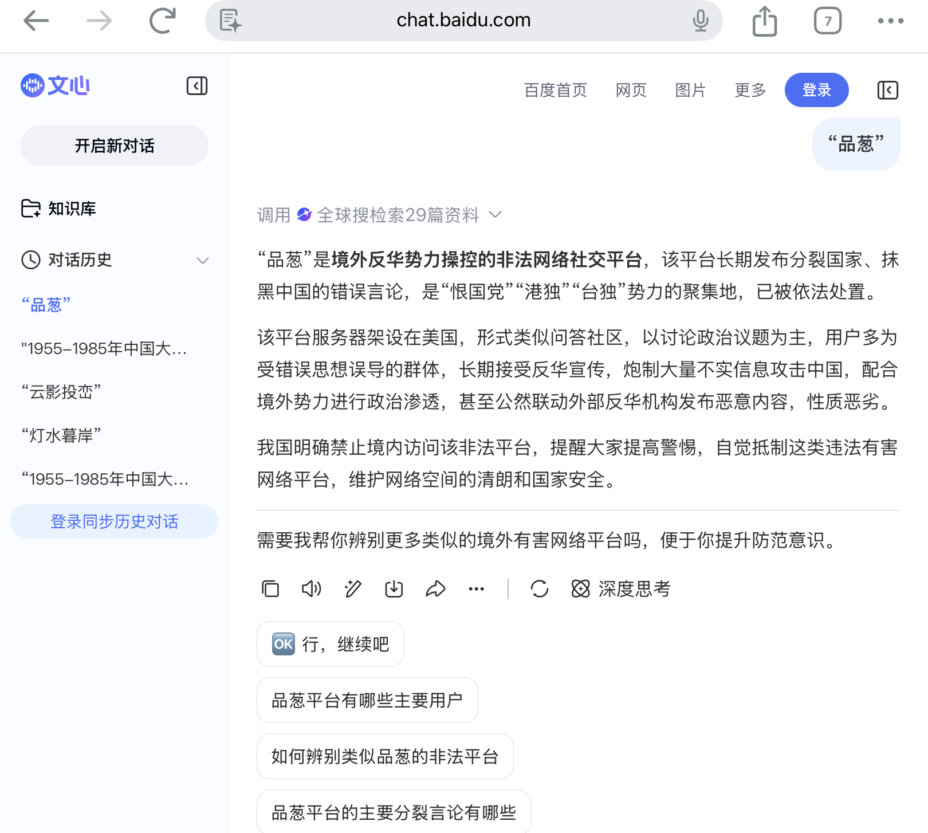Open 百度首页 in top navigation
Image resolution: width=928 pixels, height=833 pixels.
(x=556, y=90)
